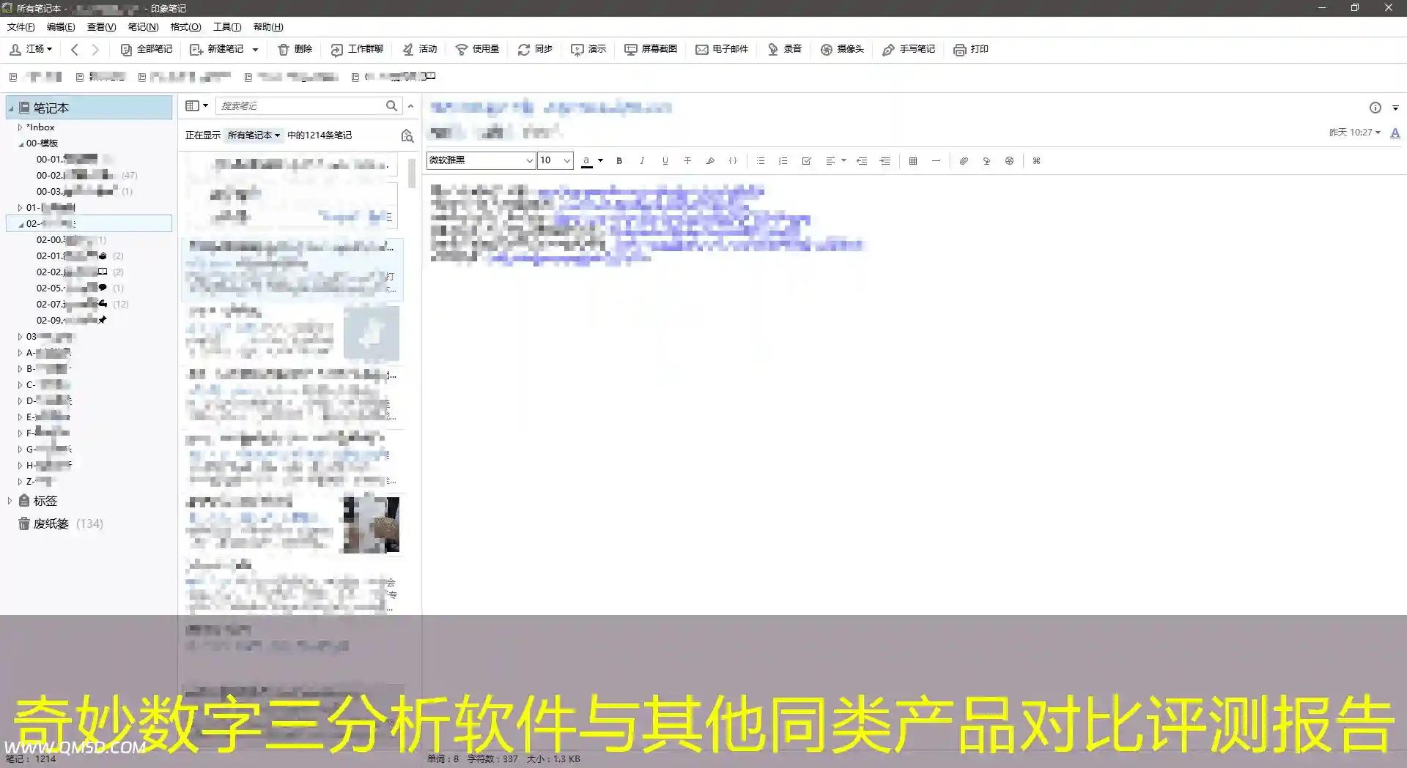
Task: Expand the *Inbox notebook
Action: 20,127
